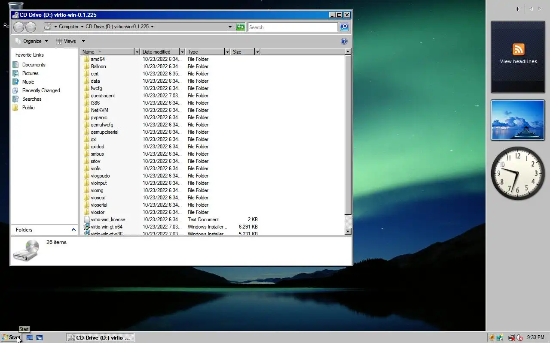Expand the Computer breadcrumb arrow
Image resolution: width=550 pixels, height=343 pixels.
82,27
